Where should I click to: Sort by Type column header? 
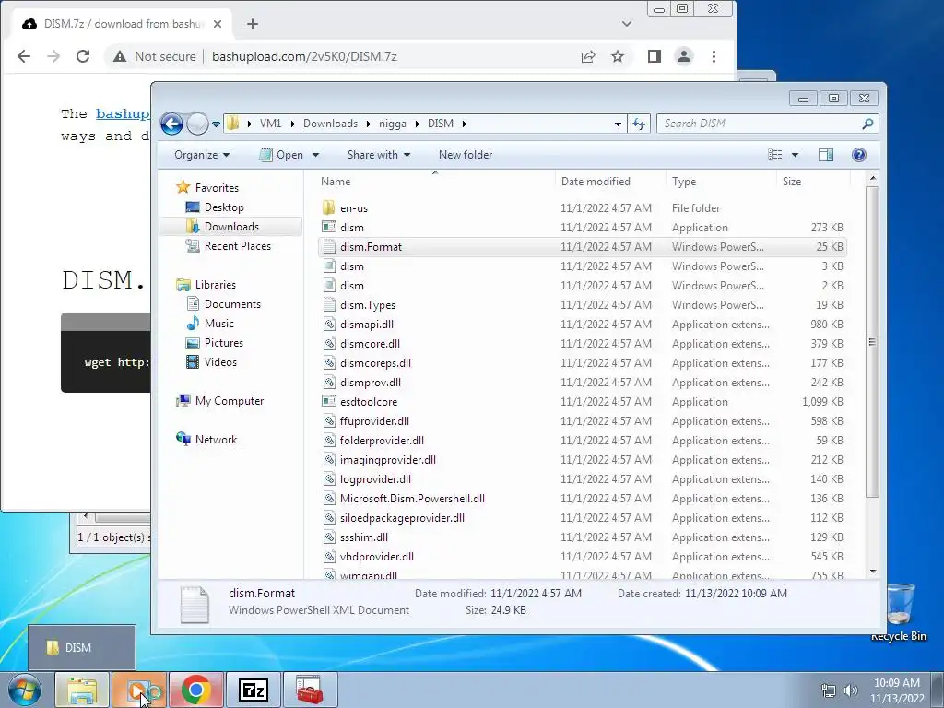click(684, 182)
